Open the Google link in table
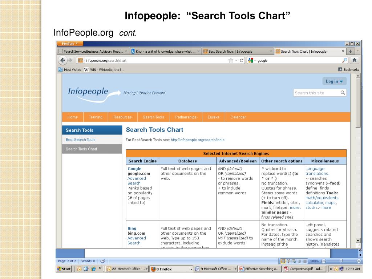The width and height of the screenshot is (372, 279). point(134,169)
